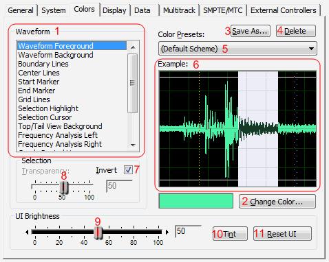Click the waveform list scroll-up arrow

133,47
